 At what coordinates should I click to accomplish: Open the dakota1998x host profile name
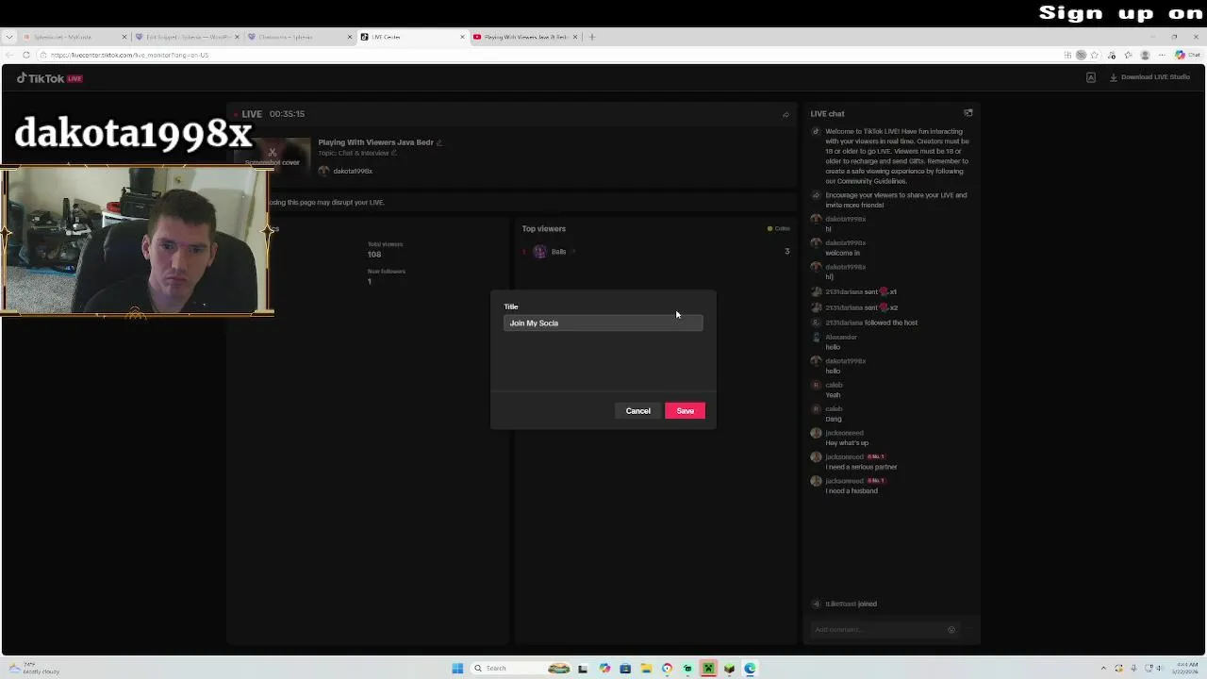coord(353,171)
